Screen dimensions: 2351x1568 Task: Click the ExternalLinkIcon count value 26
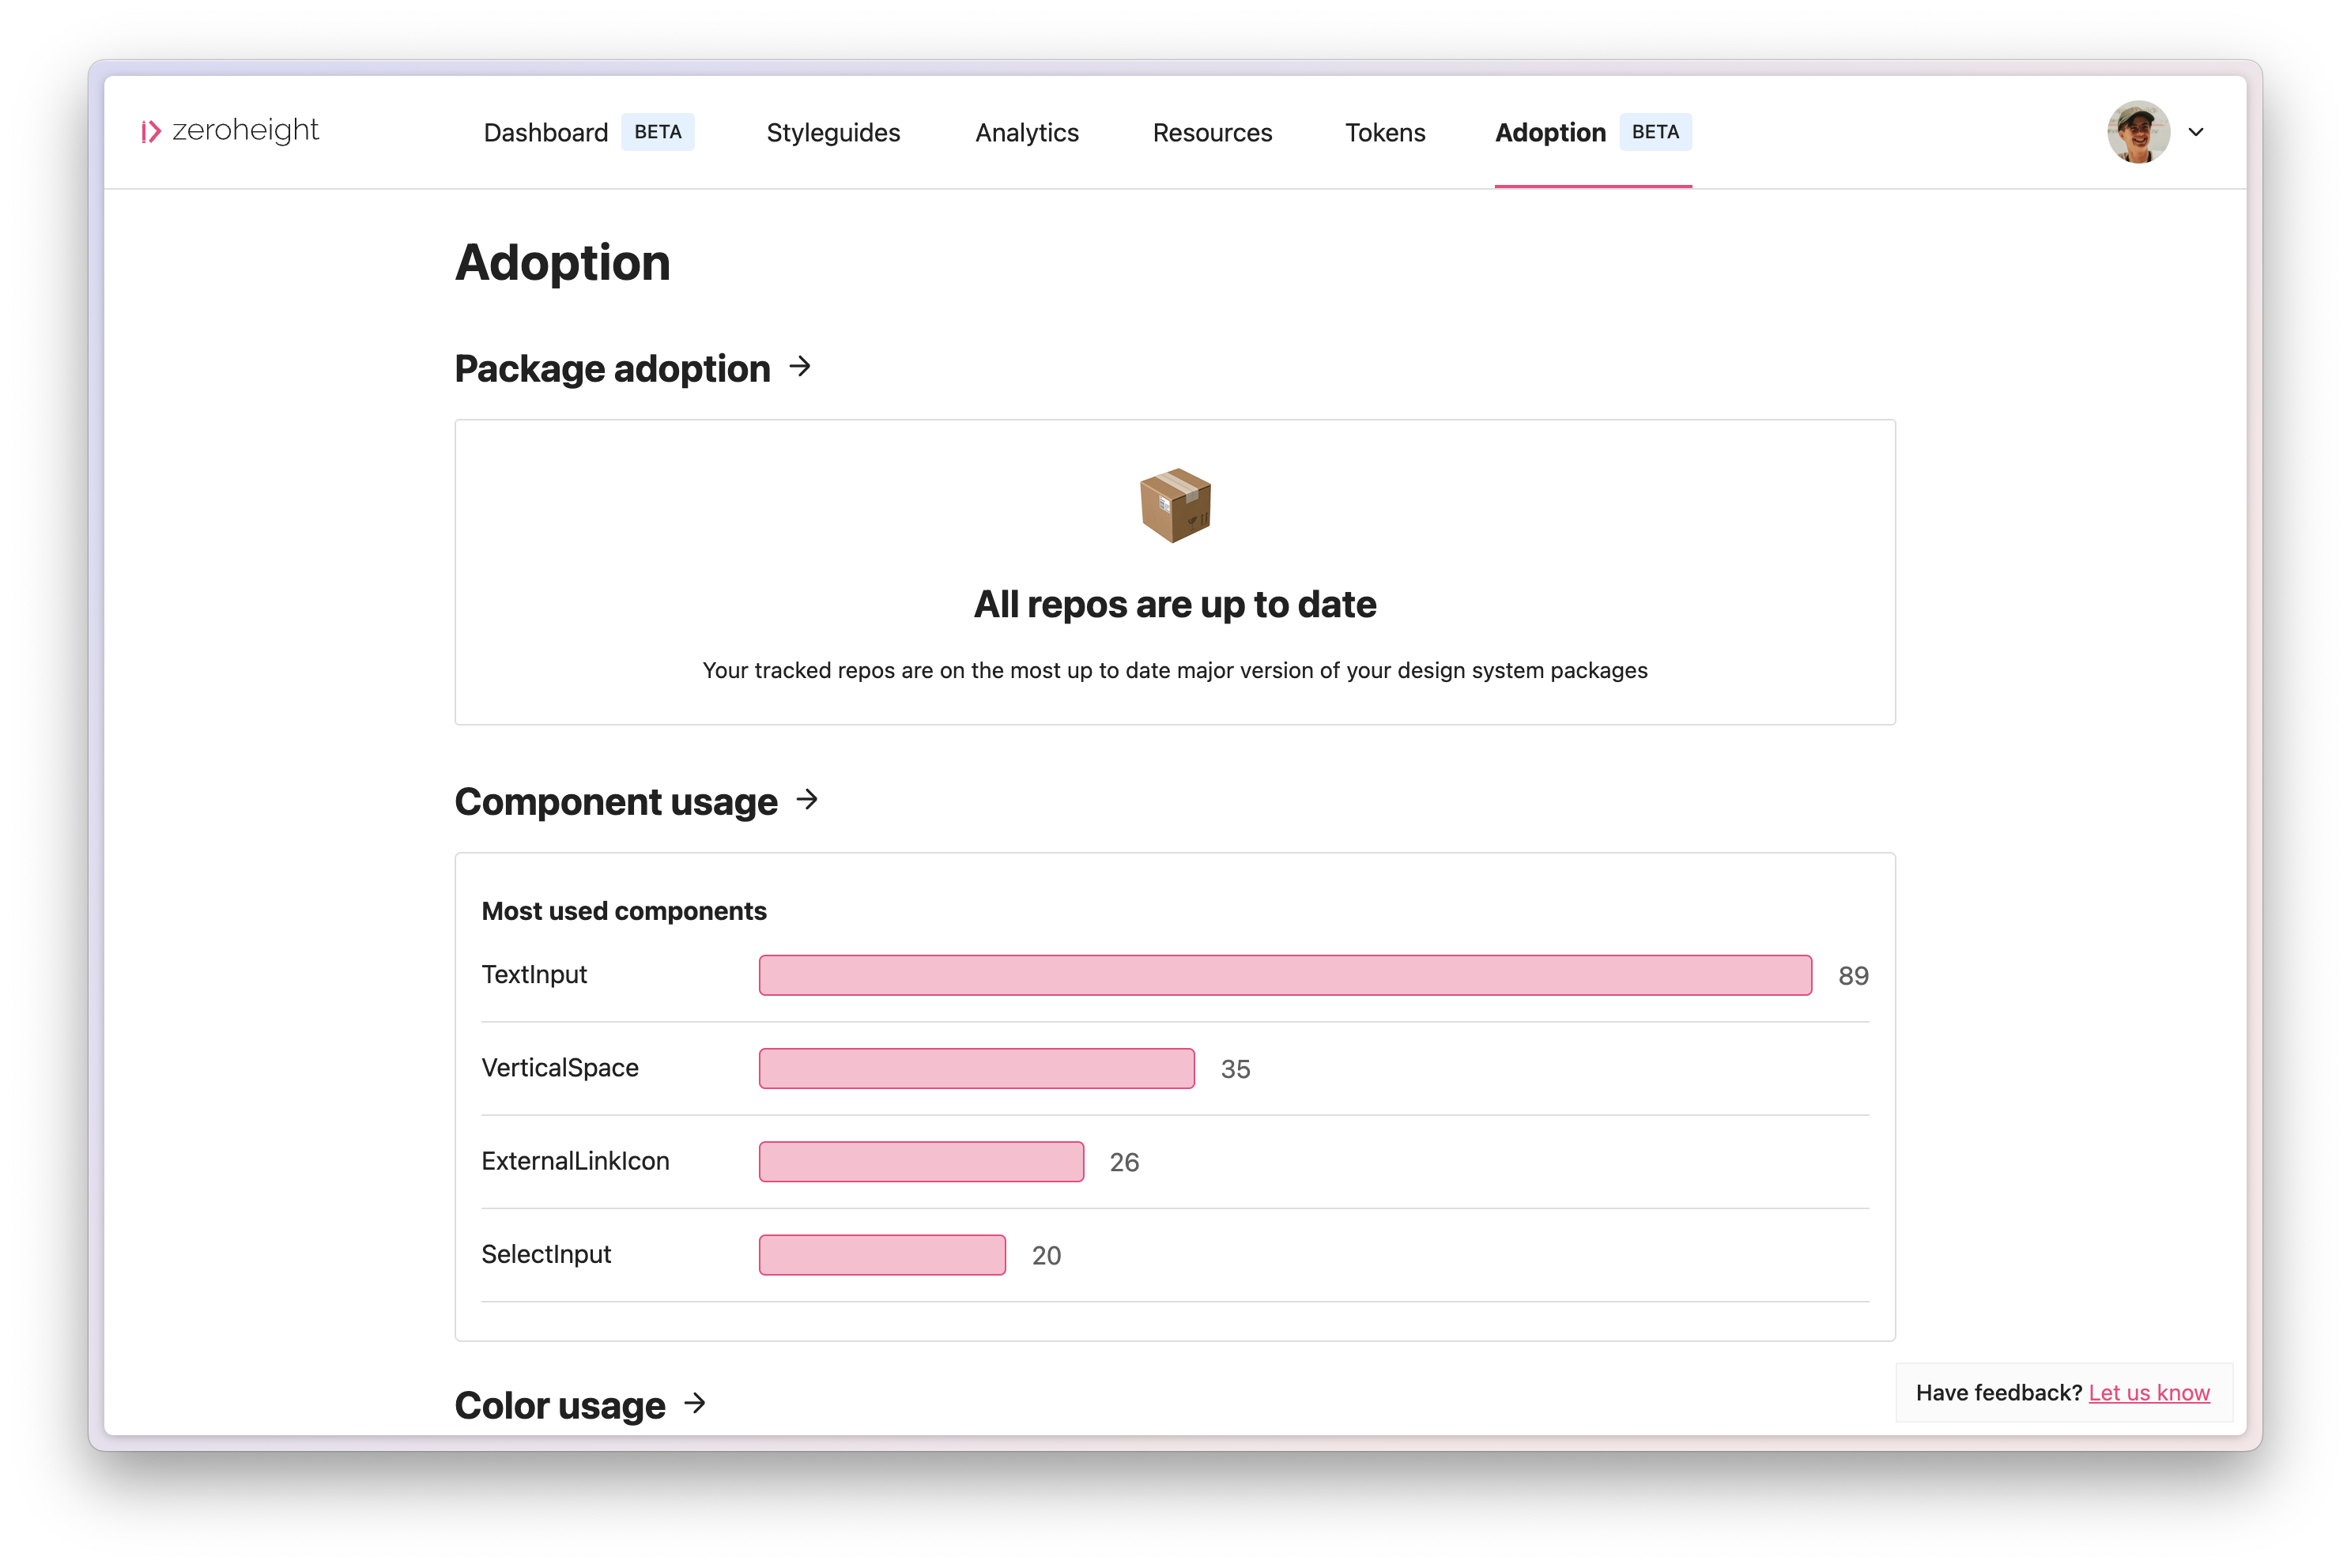[1124, 1163]
